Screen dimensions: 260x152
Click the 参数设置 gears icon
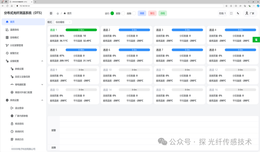[12, 69]
